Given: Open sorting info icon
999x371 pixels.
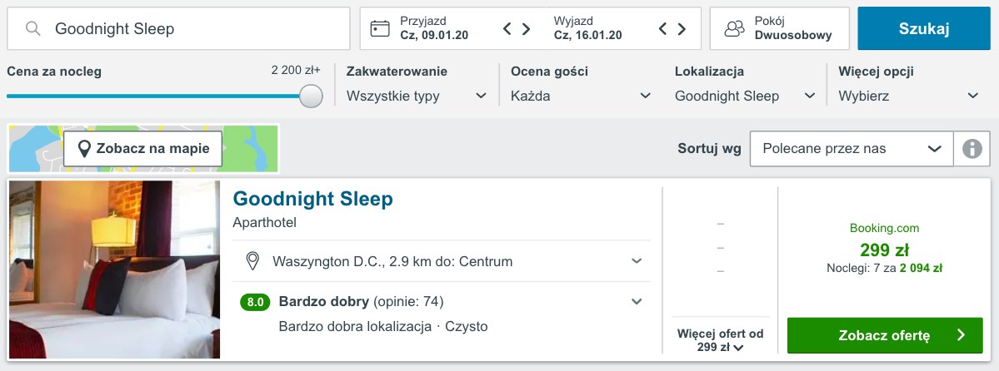Looking at the screenshot, I should tap(972, 149).
